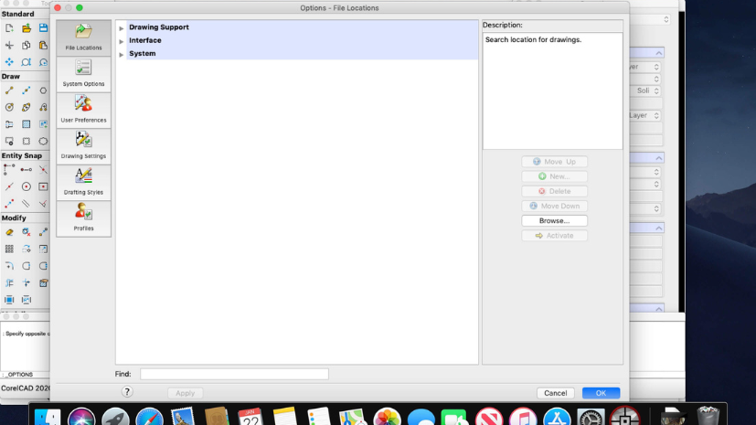Image resolution: width=756 pixels, height=425 pixels.
Task: Select the Profiles category
Action: pos(83,218)
